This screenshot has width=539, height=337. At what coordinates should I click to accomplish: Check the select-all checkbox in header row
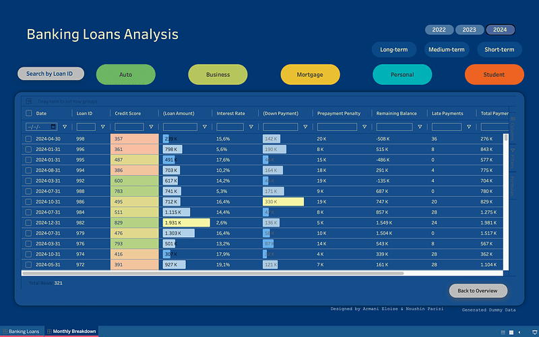tap(28, 113)
